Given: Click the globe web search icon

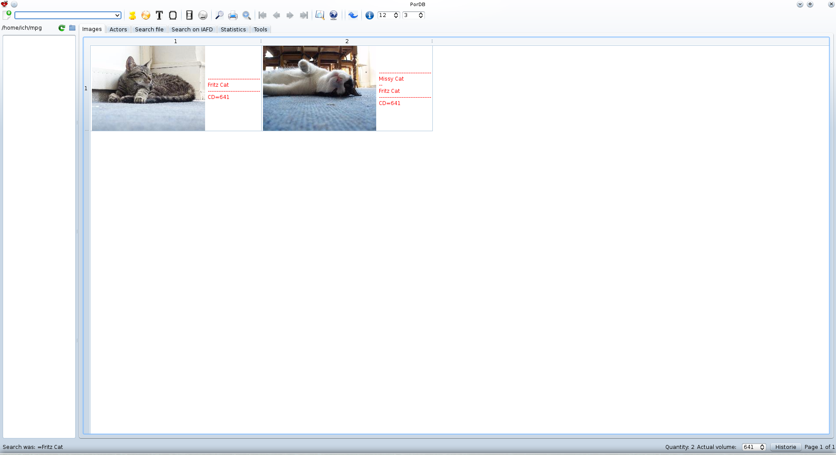Looking at the screenshot, I should tap(334, 15).
